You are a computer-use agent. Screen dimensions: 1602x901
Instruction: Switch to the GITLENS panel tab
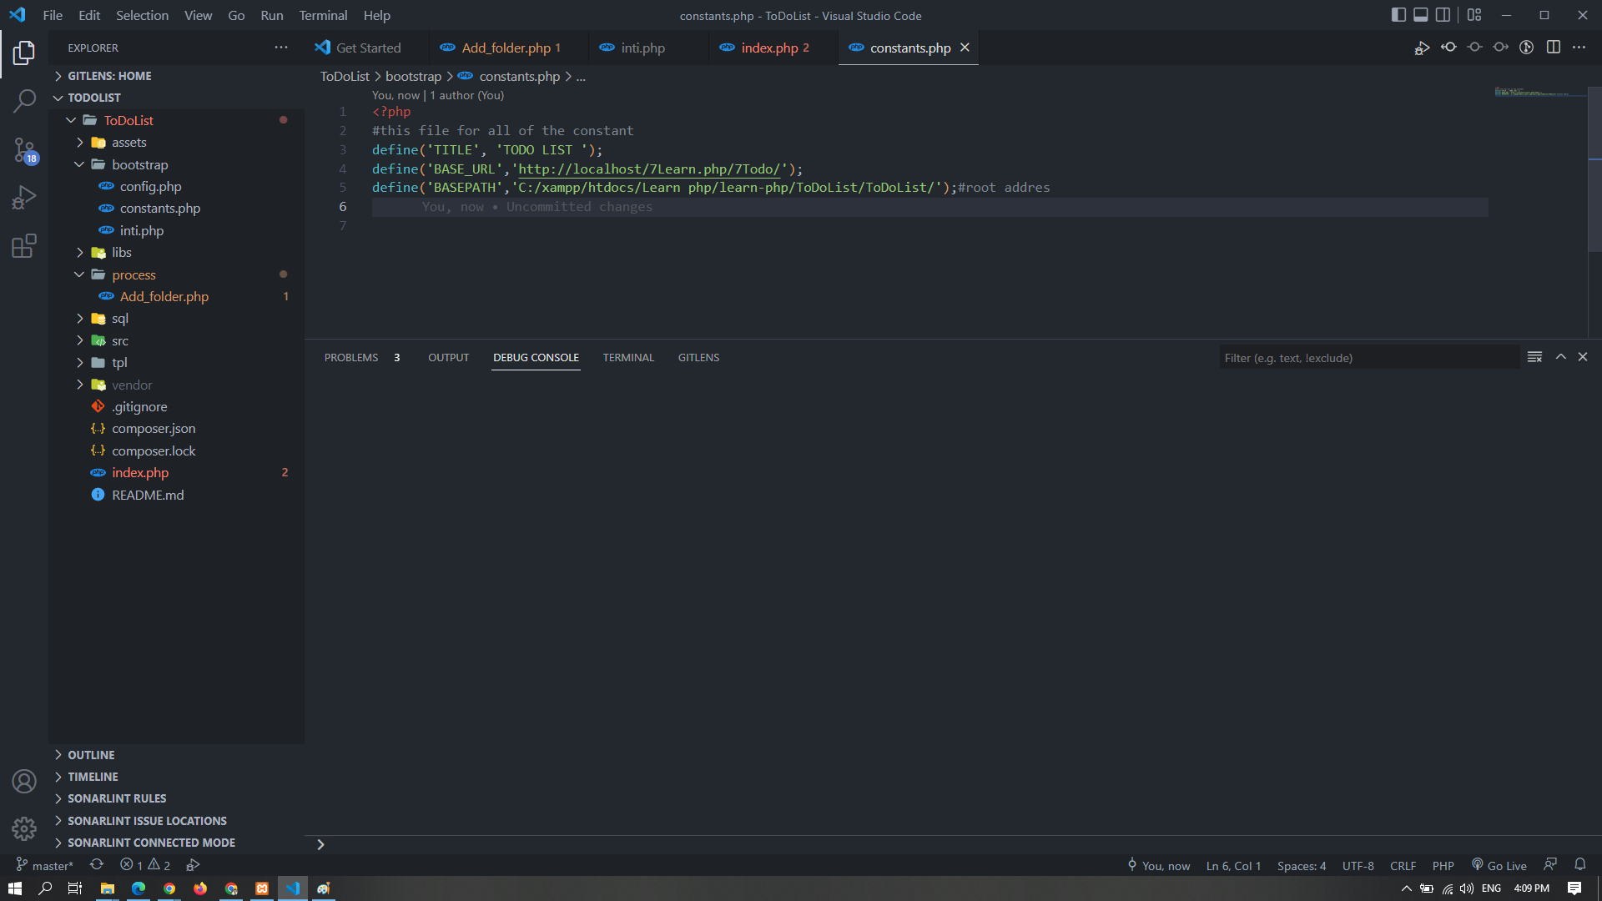[x=698, y=357]
